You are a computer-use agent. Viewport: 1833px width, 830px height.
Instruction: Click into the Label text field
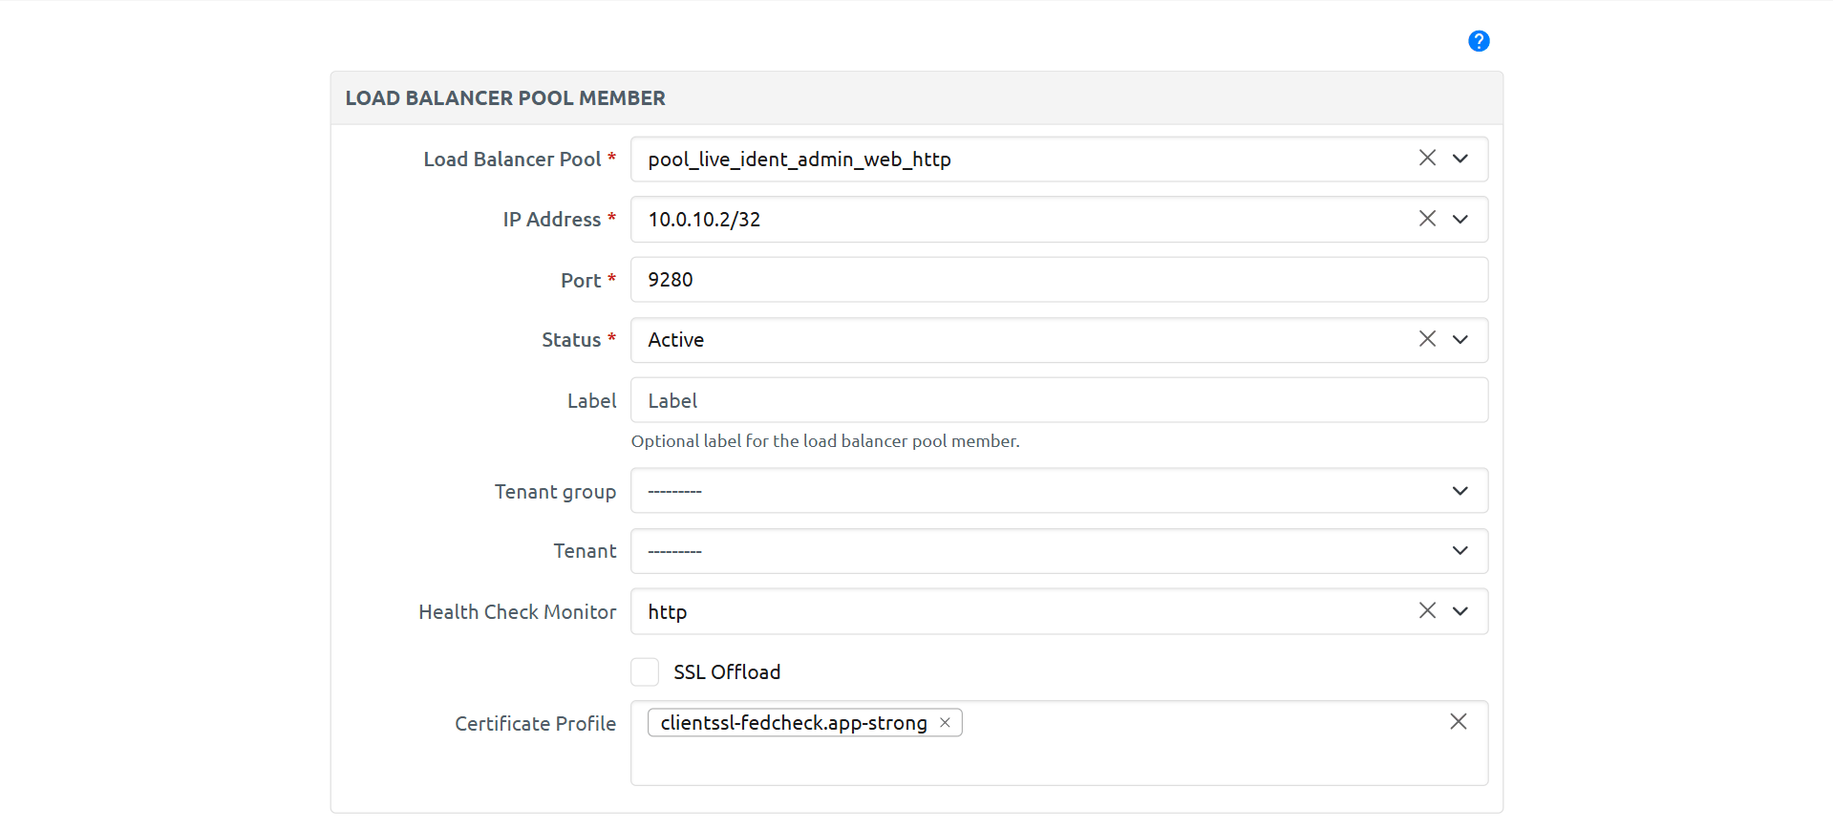point(1058,400)
